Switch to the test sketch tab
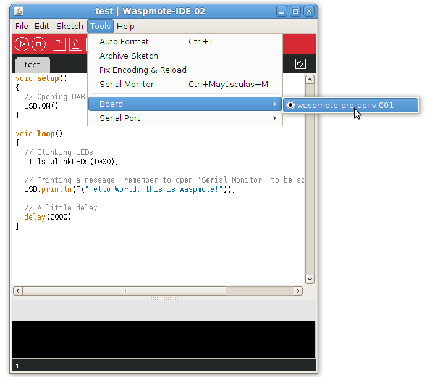This screenshot has width=427, height=377. (x=32, y=65)
